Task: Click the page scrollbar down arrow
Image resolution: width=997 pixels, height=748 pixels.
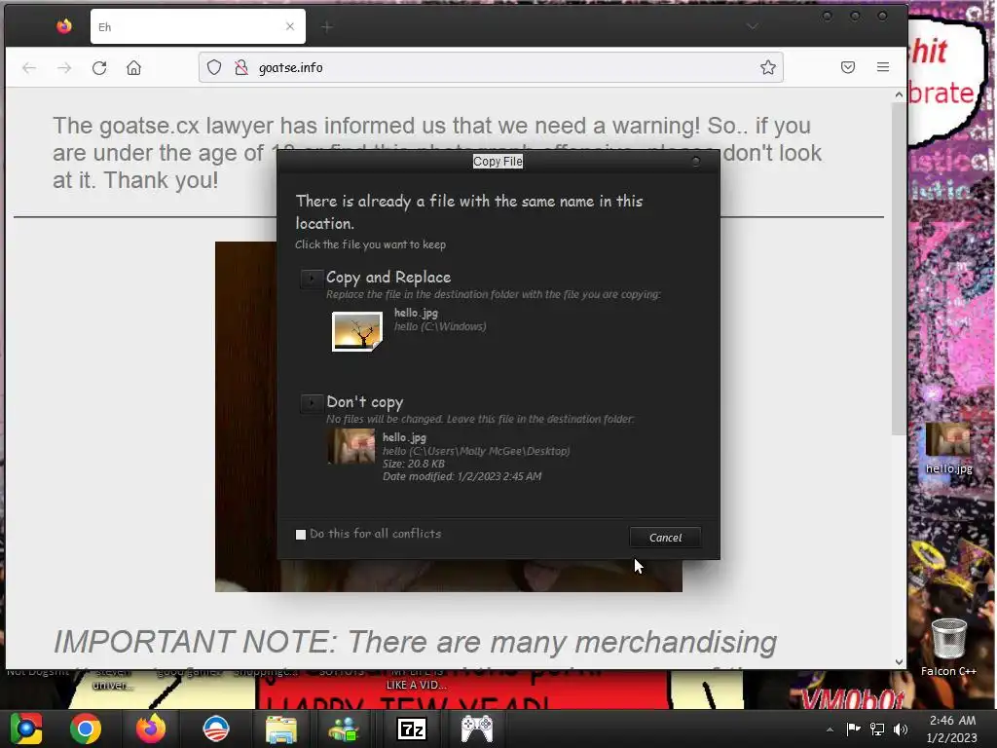Action: pyautogui.click(x=899, y=661)
